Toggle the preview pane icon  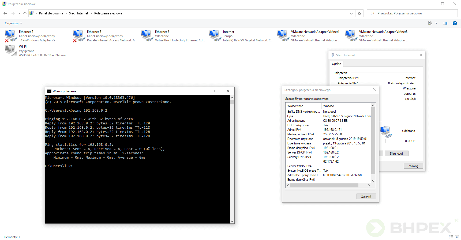point(445,23)
